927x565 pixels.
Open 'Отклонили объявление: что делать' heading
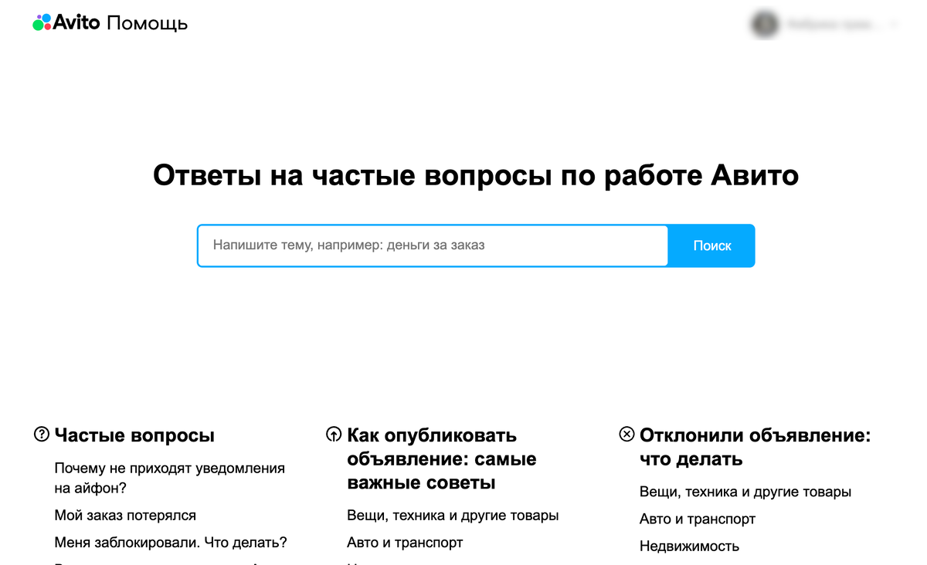pyautogui.click(x=756, y=447)
